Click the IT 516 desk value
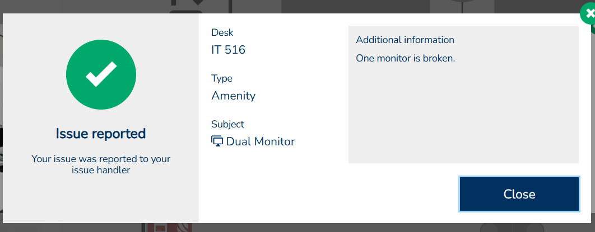The width and height of the screenshot is (595, 232). [228, 50]
